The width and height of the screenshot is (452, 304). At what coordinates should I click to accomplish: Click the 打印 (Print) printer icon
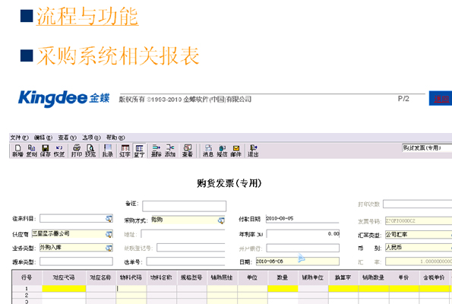coord(77,150)
